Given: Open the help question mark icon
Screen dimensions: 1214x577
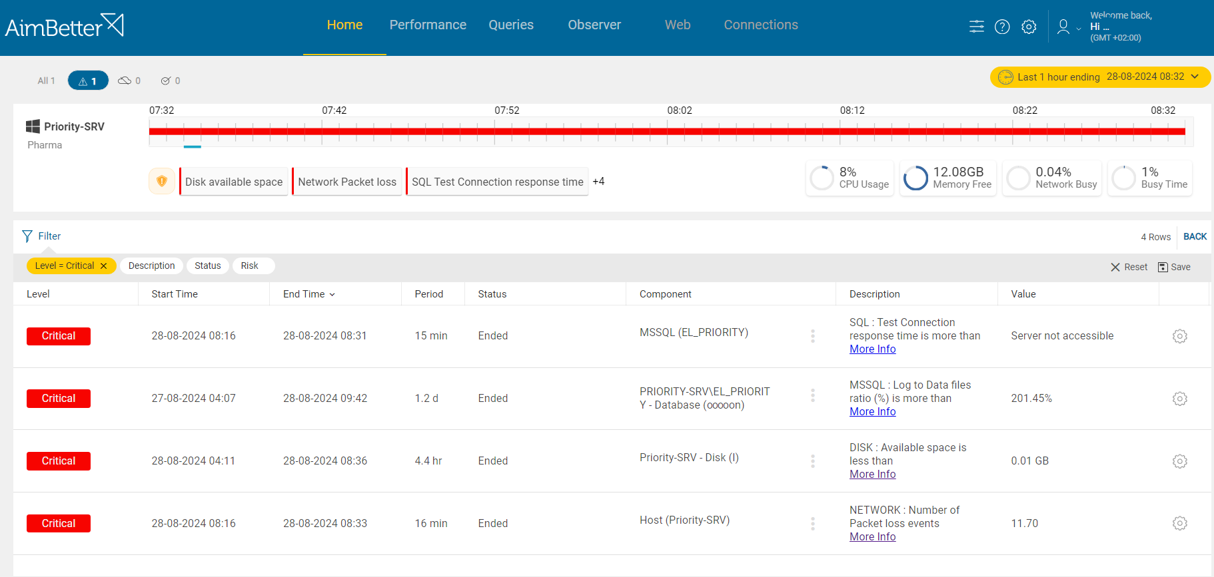Looking at the screenshot, I should point(1002,27).
